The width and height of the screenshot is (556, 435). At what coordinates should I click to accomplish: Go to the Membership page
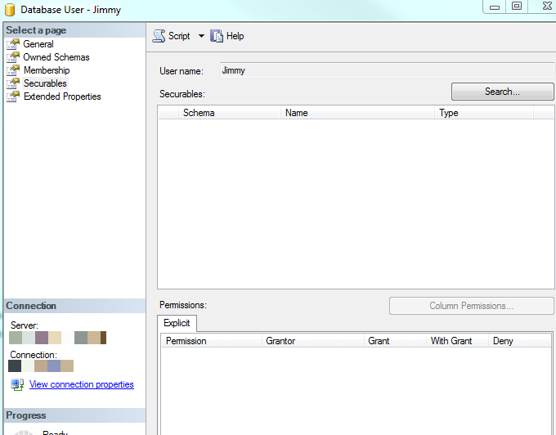[47, 70]
